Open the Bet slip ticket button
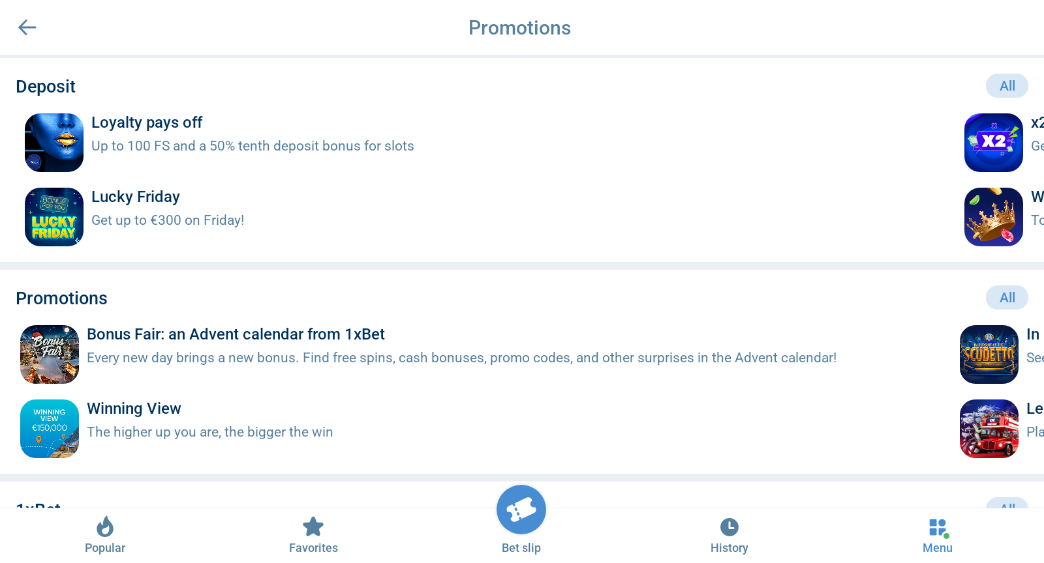Screen dimensions: 1044x563 tap(521, 511)
